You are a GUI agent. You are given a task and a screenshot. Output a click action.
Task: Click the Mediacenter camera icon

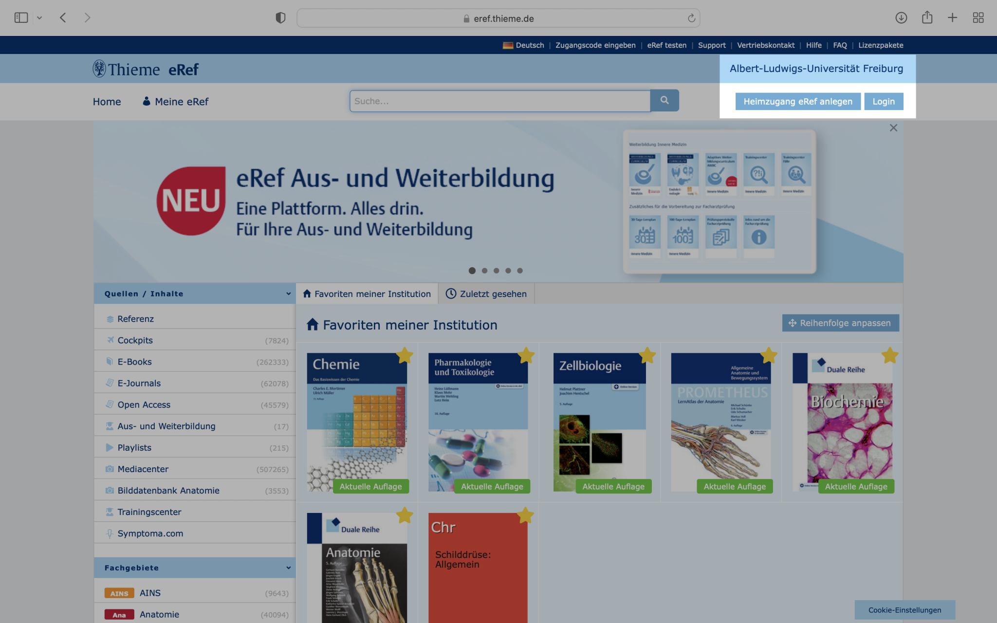(x=109, y=469)
